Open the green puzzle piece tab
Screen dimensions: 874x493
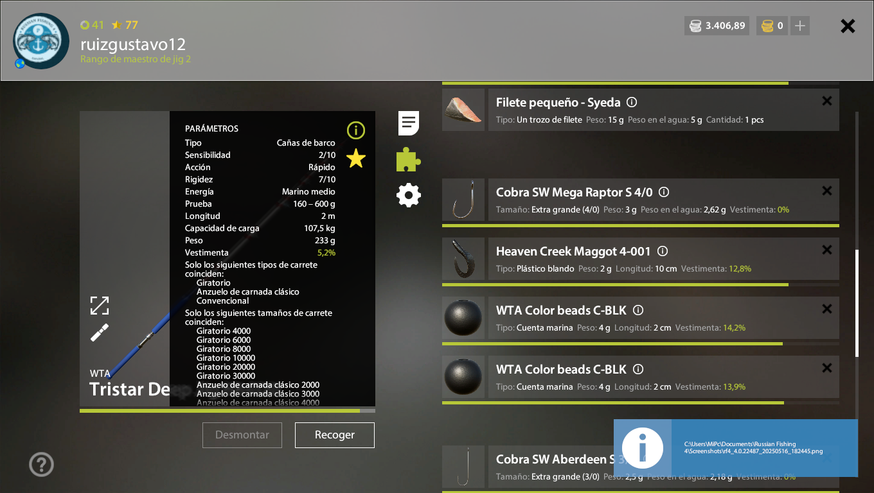[x=409, y=159]
